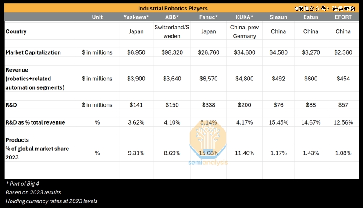Select the Switzerland/Sweden country cell

click(172, 31)
